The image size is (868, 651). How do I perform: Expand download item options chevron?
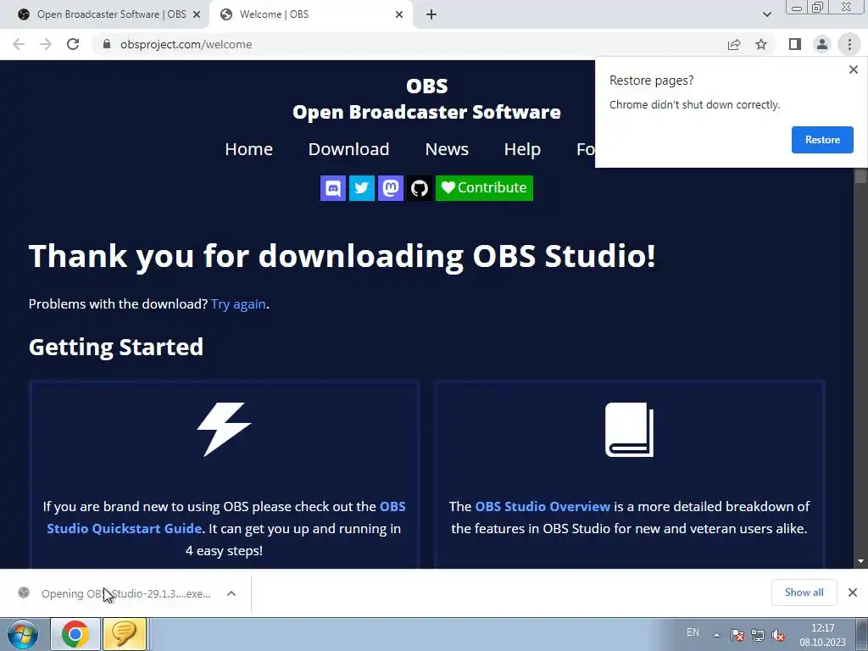click(x=231, y=593)
